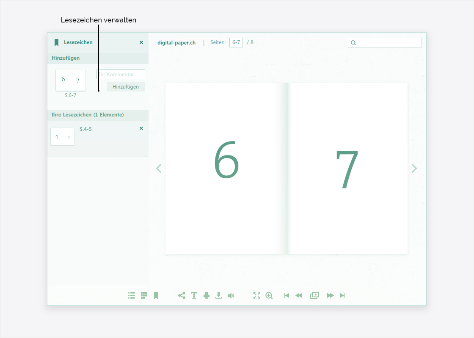Toggle the bookmark panel from the bottom toolbar
Screen dimensions: 474x338
click(156, 296)
